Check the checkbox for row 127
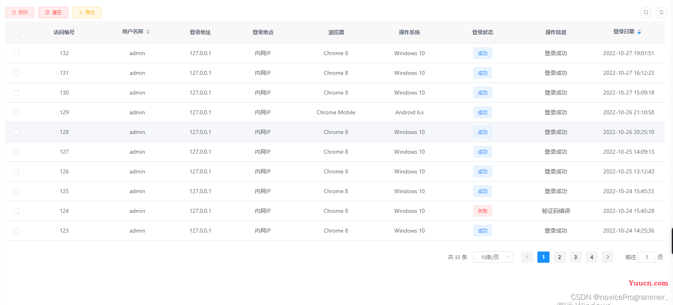 [16, 152]
